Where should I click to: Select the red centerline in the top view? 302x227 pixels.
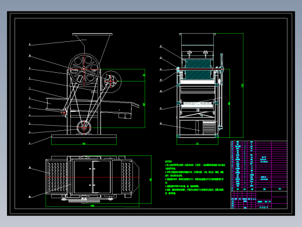(x=92, y=177)
